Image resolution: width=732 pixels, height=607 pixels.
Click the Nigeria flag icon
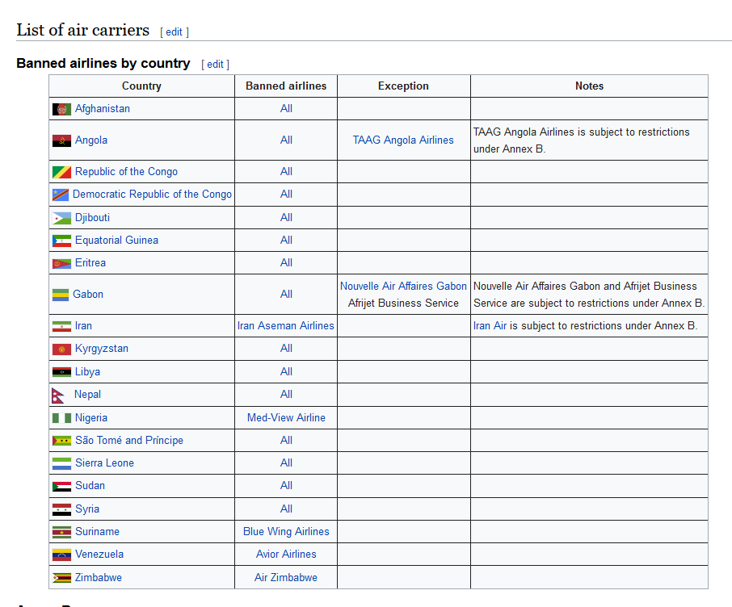[61, 418]
